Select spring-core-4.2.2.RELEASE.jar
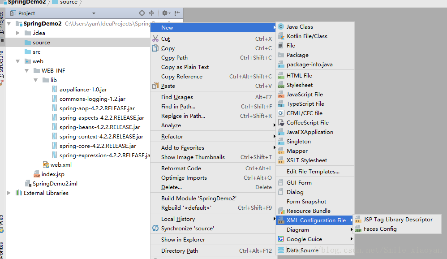 [98, 146]
